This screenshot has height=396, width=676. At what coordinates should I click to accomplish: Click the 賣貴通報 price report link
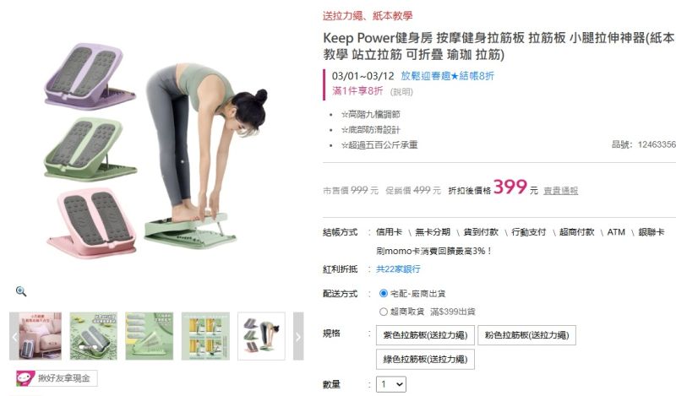(560, 191)
